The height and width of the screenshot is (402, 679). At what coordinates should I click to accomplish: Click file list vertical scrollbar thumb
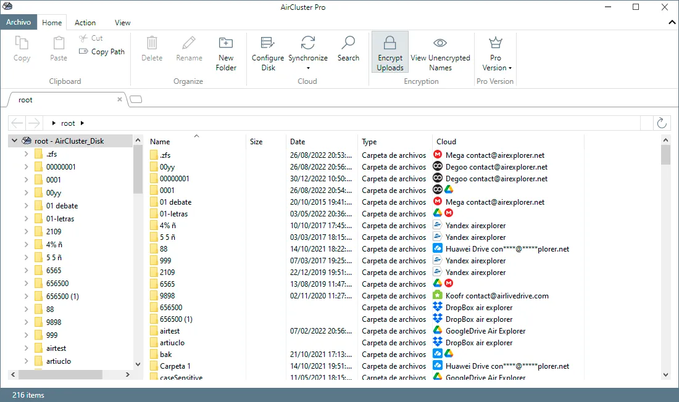(665, 155)
